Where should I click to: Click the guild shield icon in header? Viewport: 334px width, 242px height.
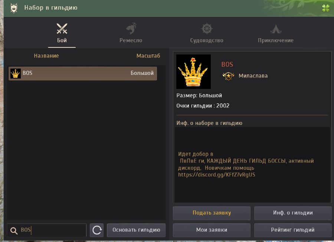(x=14, y=8)
